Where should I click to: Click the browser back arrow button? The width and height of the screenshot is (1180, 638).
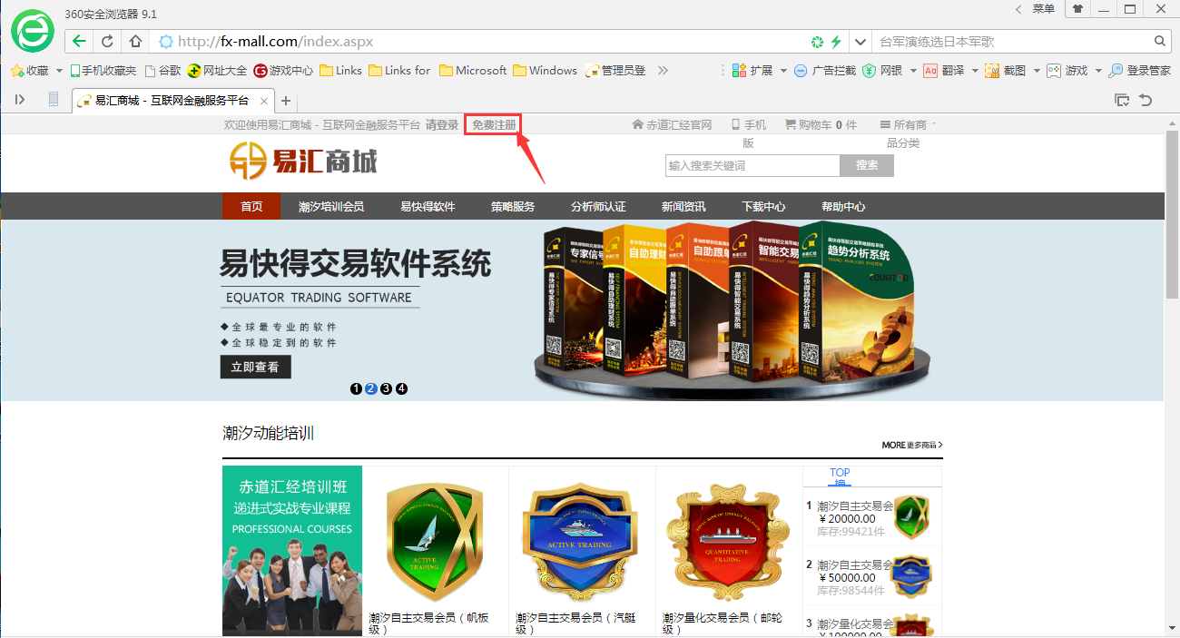point(79,42)
